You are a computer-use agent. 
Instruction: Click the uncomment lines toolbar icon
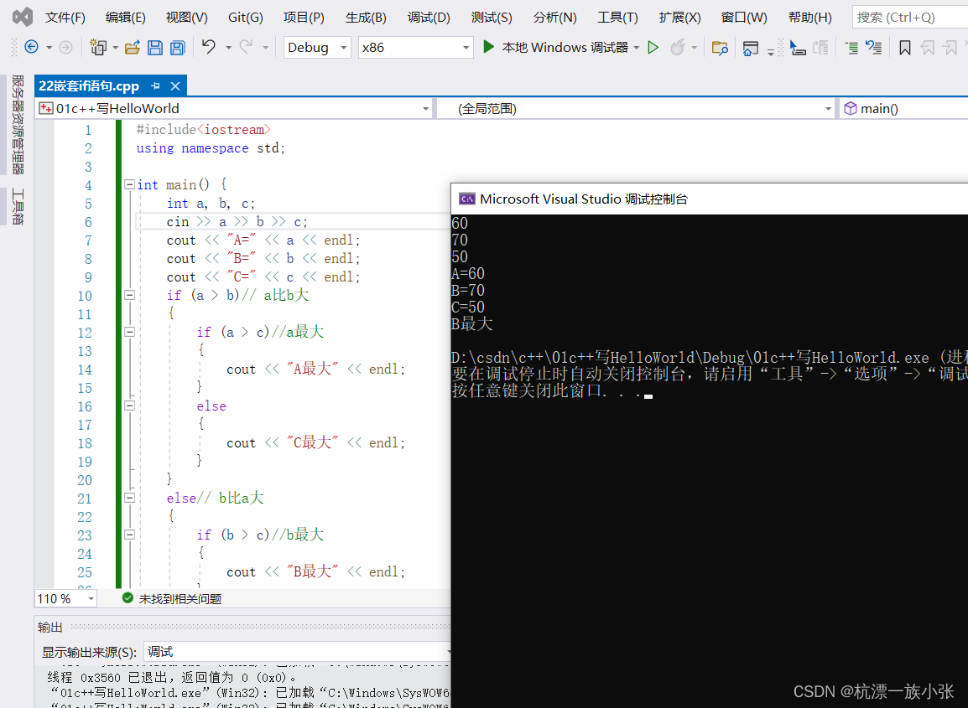coord(873,47)
